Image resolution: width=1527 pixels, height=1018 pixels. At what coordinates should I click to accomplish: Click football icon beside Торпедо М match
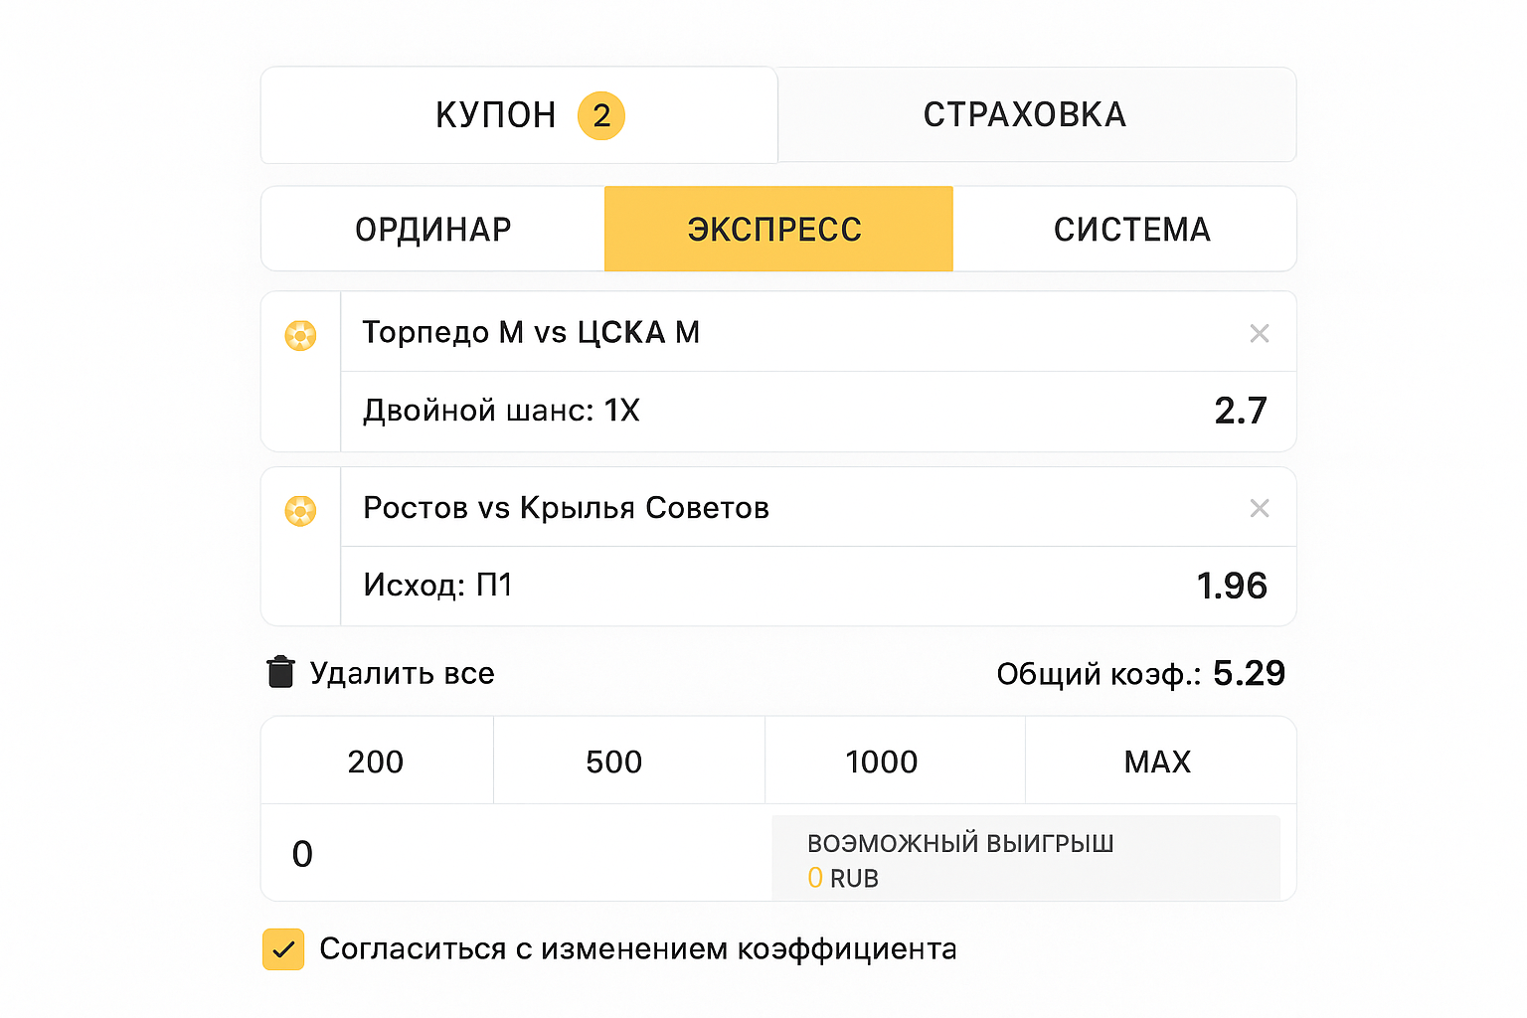(x=300, y=335)
